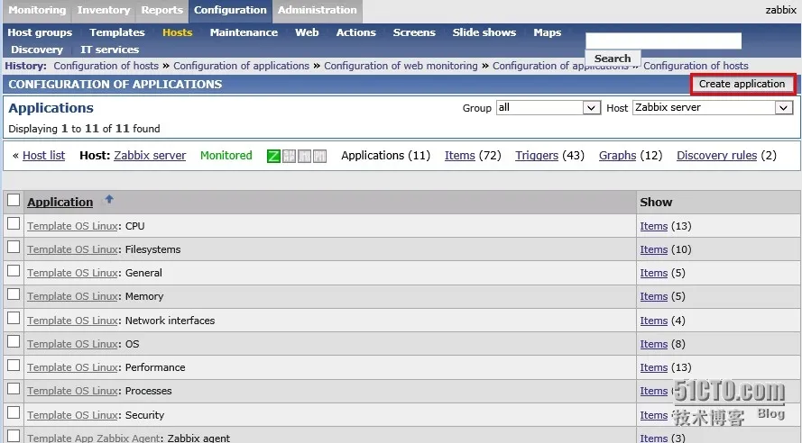Click the Create application button
Screen dimensions: 802x443
pyautogui.click(x=742, y=84)
